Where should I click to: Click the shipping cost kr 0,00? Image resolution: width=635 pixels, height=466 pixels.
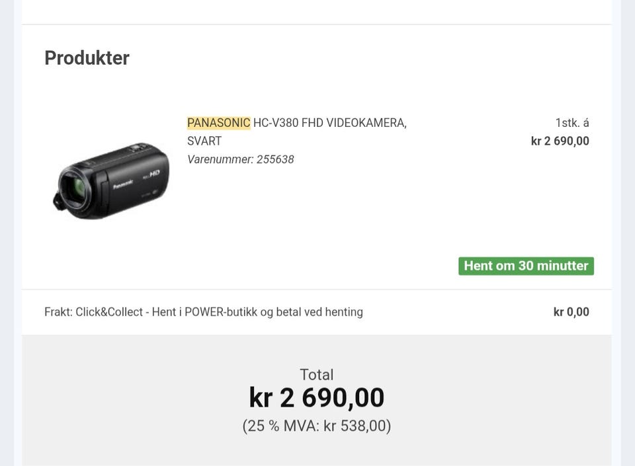point(571,312)
